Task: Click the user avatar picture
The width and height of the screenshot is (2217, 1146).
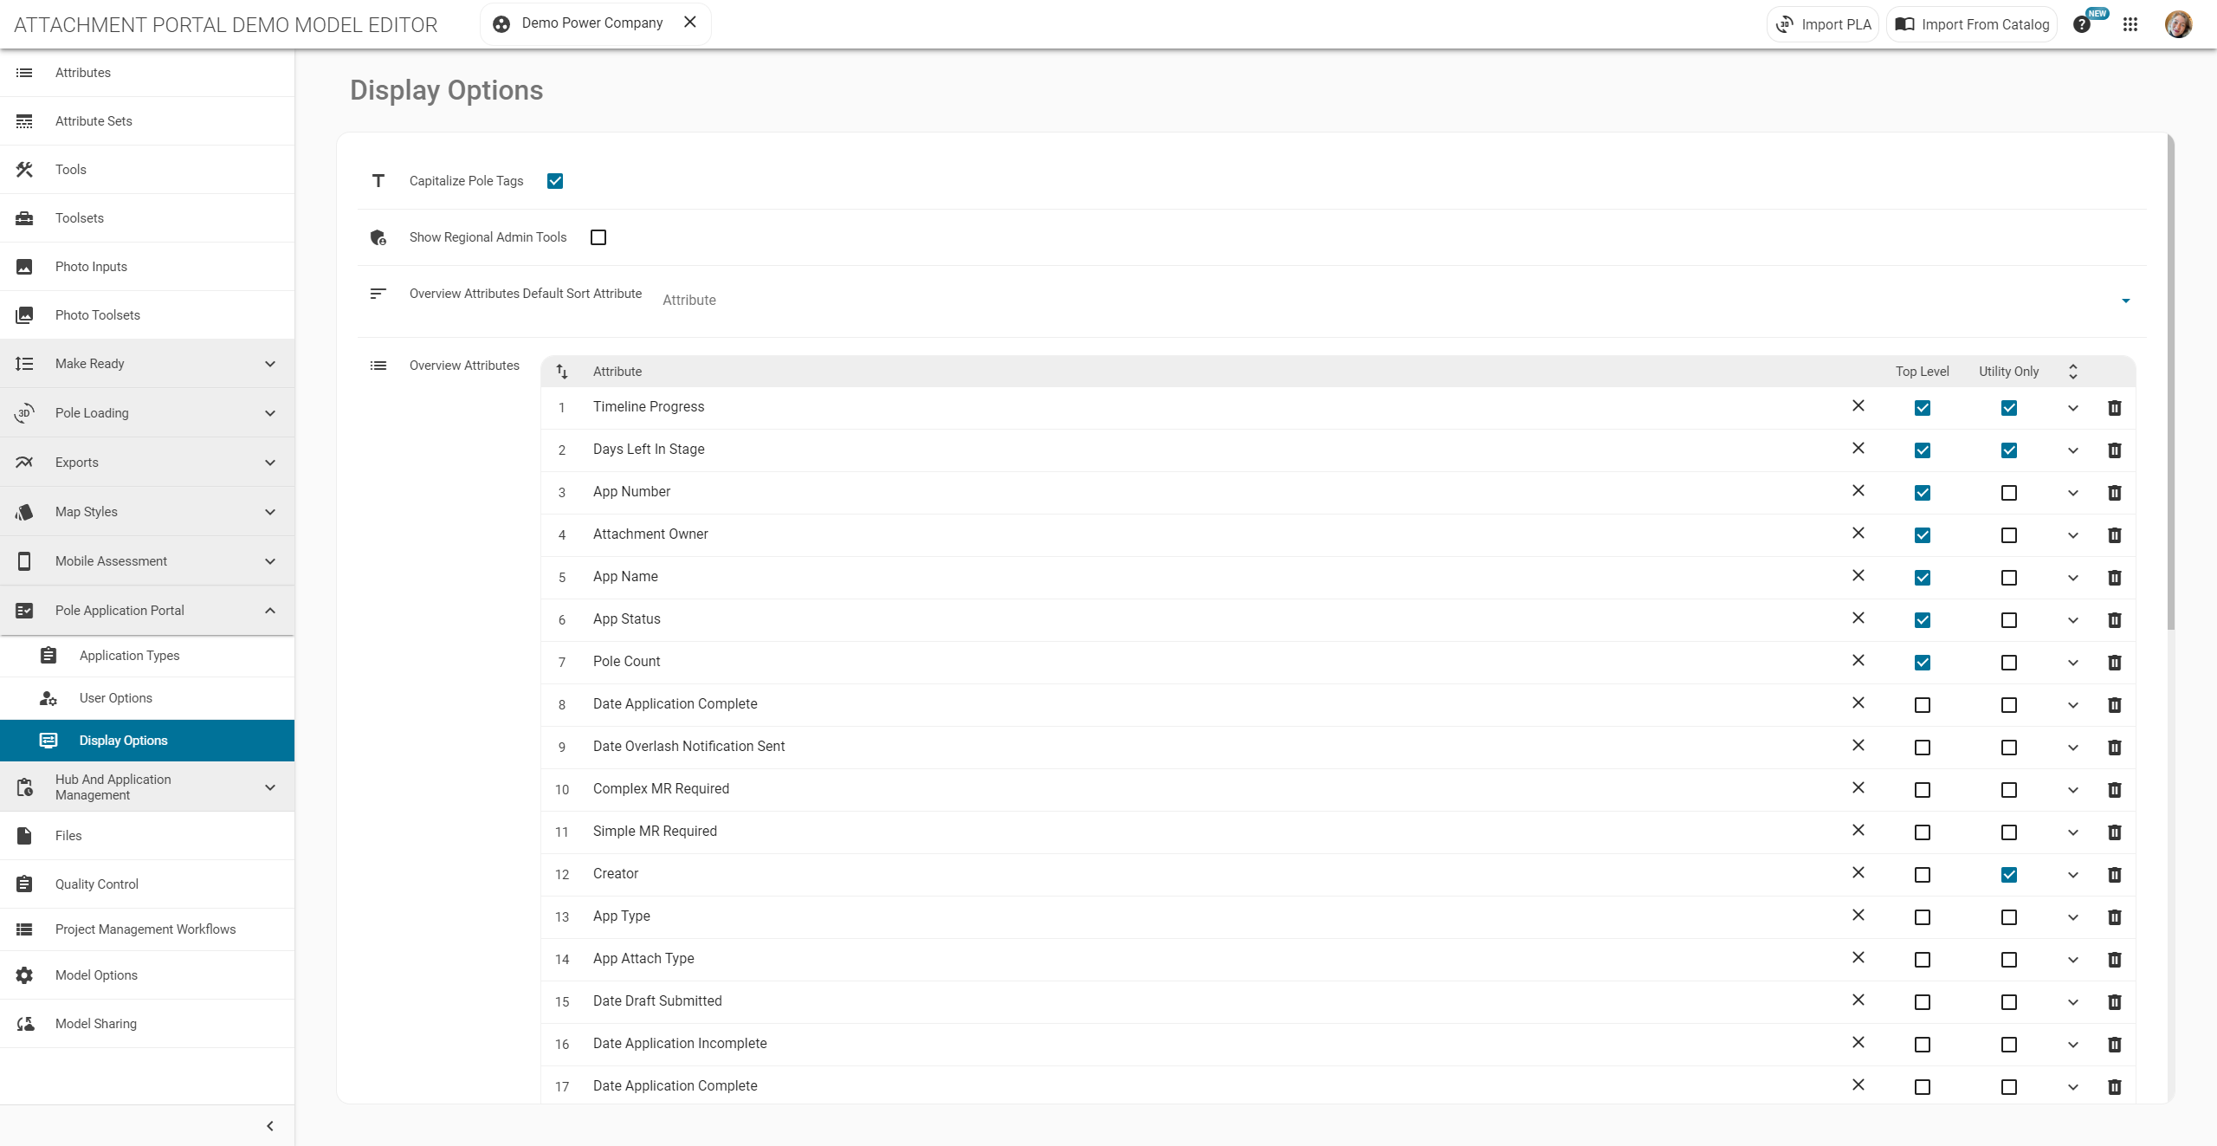Action: pos(2178,24)
